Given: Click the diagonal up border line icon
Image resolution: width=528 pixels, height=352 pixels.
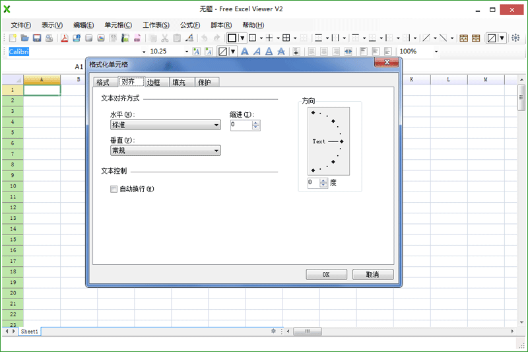Looking at the screenshot, I should point(426,38).
